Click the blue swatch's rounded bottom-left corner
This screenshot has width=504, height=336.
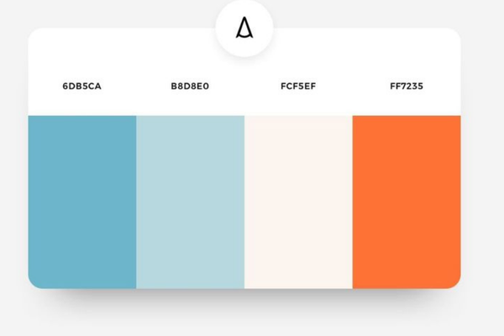[x=35, y=281]
